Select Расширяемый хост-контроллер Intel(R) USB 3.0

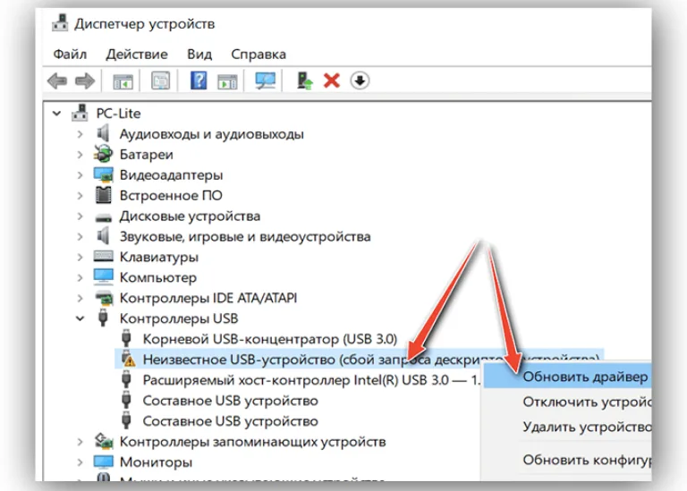point(311,380)
